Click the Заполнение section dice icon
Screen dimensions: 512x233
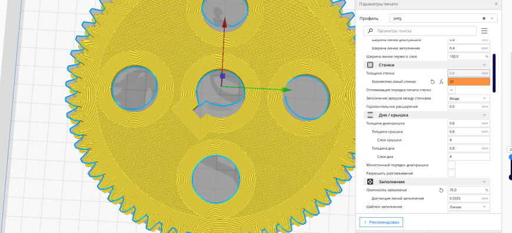370,181
